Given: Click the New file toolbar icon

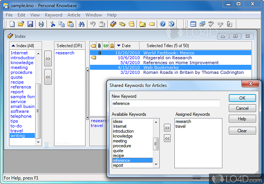Looking at the screenshot, I should point(12,24).
